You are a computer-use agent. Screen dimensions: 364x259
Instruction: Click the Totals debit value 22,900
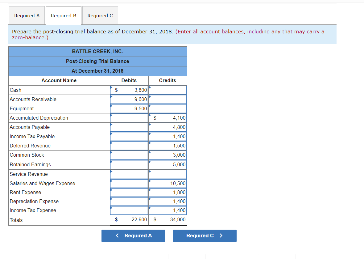point(139,220)
